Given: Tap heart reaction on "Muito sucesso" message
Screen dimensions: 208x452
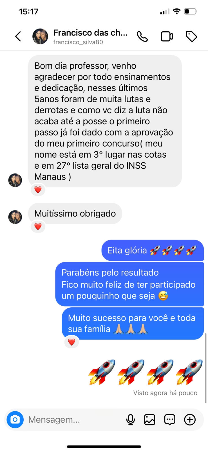Looking at the screenshot, I should (x=71, y=342).
